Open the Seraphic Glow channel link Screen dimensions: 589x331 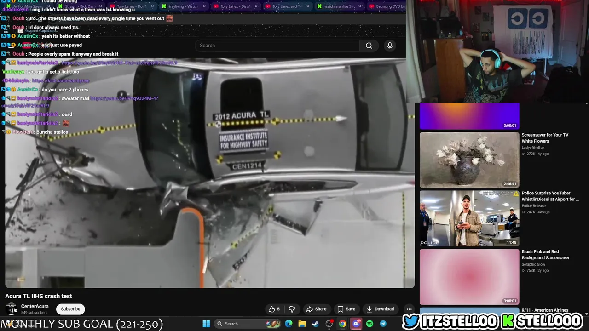pyautogui.click(x=533, y=264)
